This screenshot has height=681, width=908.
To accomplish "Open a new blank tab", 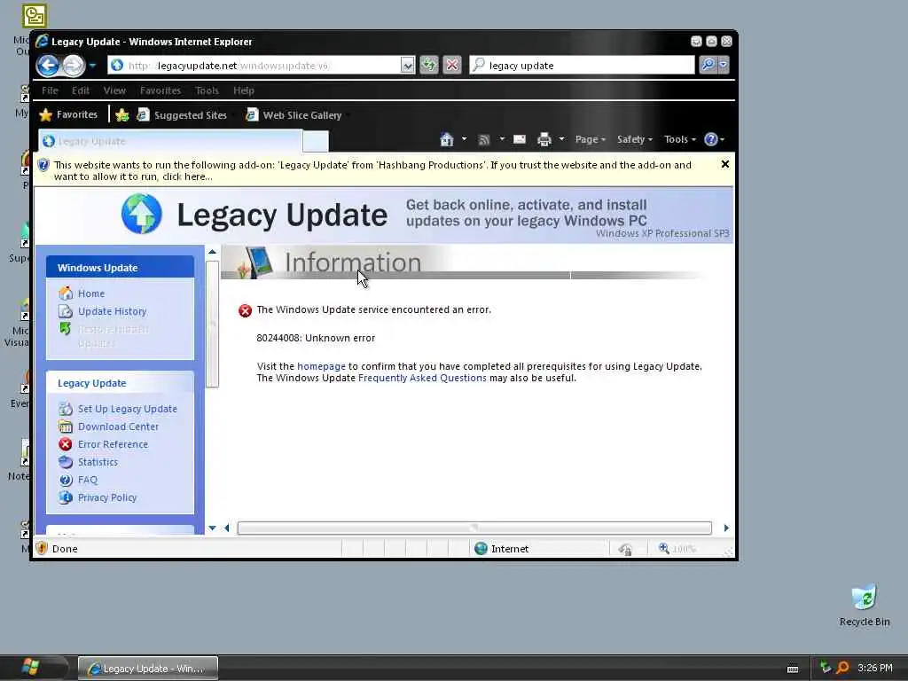I will point(316,141).
